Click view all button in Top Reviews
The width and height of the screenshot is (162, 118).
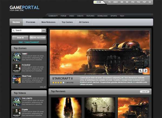click(145, 92)
